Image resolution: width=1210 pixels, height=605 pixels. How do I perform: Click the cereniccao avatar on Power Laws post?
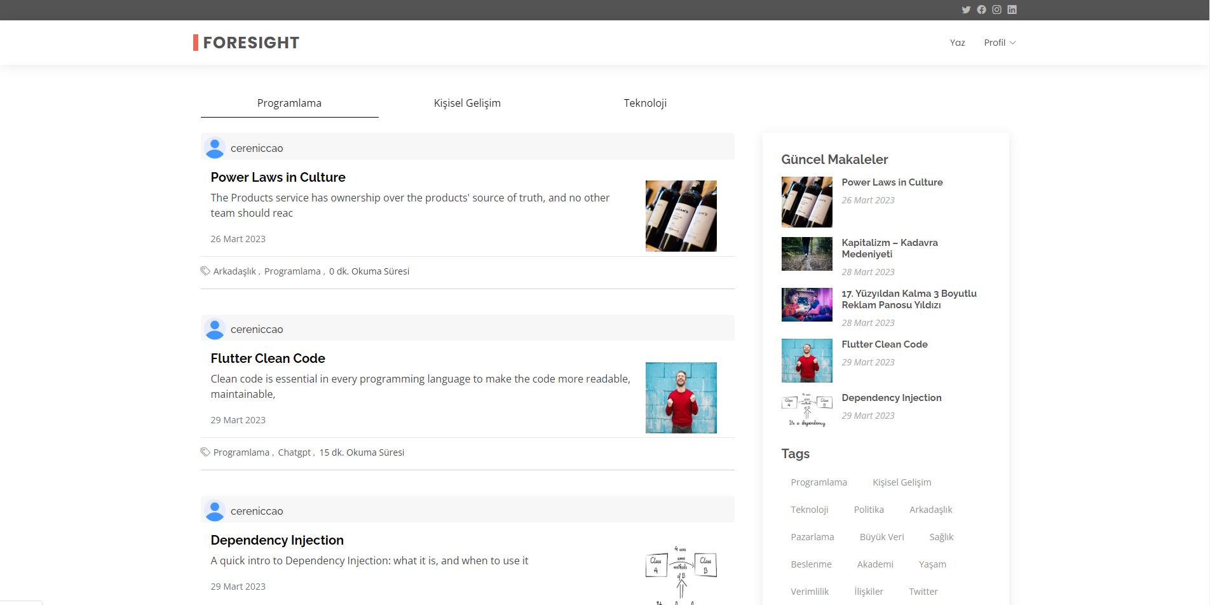(x=215, y=147)
